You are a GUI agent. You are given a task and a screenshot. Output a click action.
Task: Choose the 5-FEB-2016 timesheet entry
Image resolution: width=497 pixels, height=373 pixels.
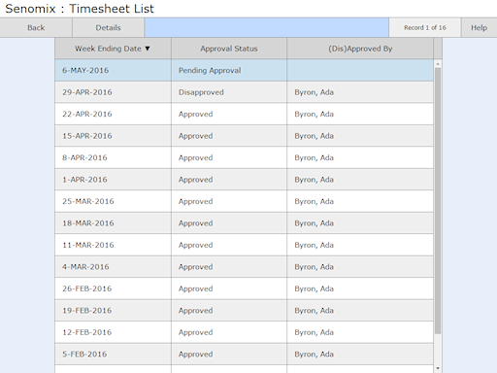(244, 354)
